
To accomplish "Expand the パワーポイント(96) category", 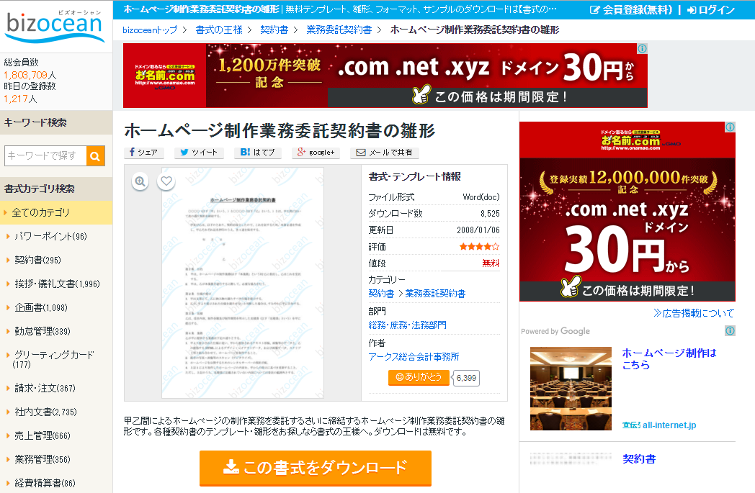I will pos(50,237).
